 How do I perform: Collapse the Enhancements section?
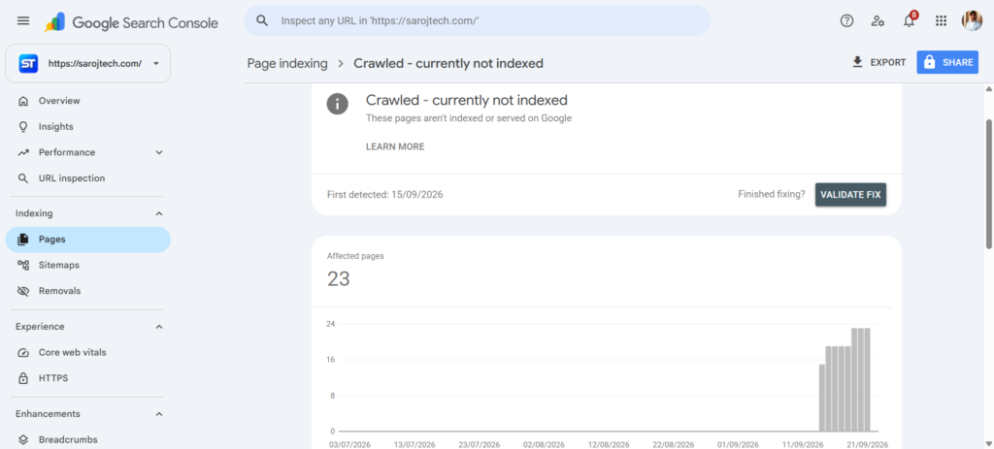[159, 414]
